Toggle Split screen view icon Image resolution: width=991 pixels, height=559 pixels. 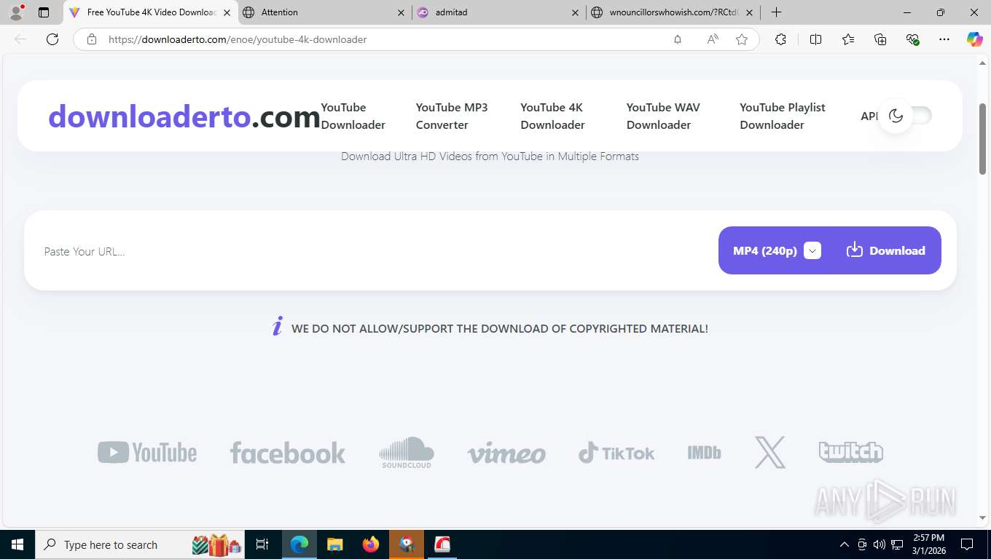(816, 39)
